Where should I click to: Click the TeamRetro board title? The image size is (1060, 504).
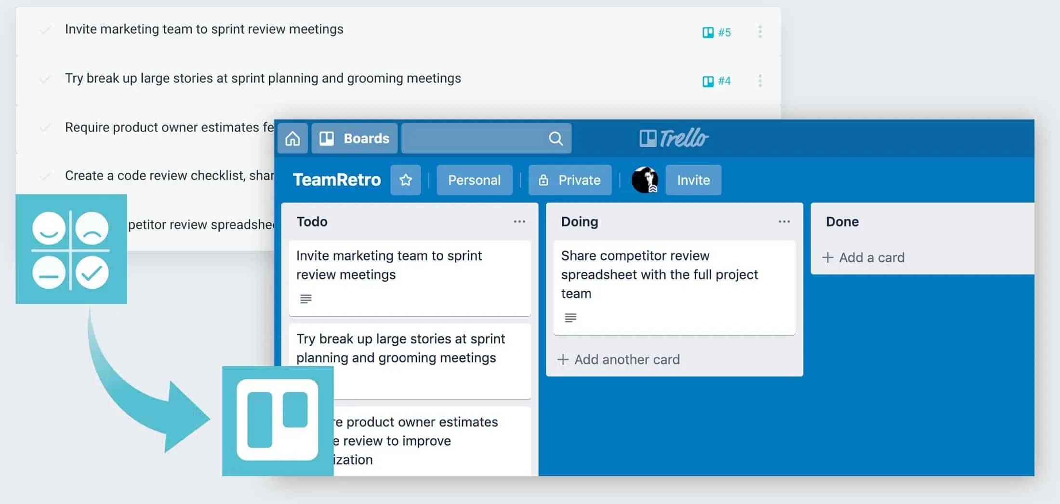point(337,180)
